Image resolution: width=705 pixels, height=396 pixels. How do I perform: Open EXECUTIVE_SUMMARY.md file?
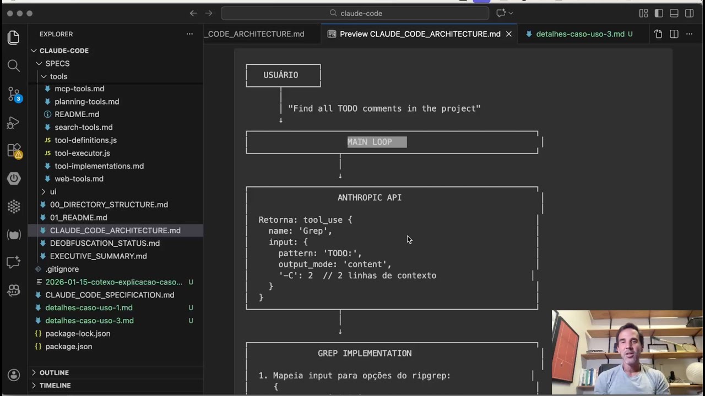[x=98, y=256]
